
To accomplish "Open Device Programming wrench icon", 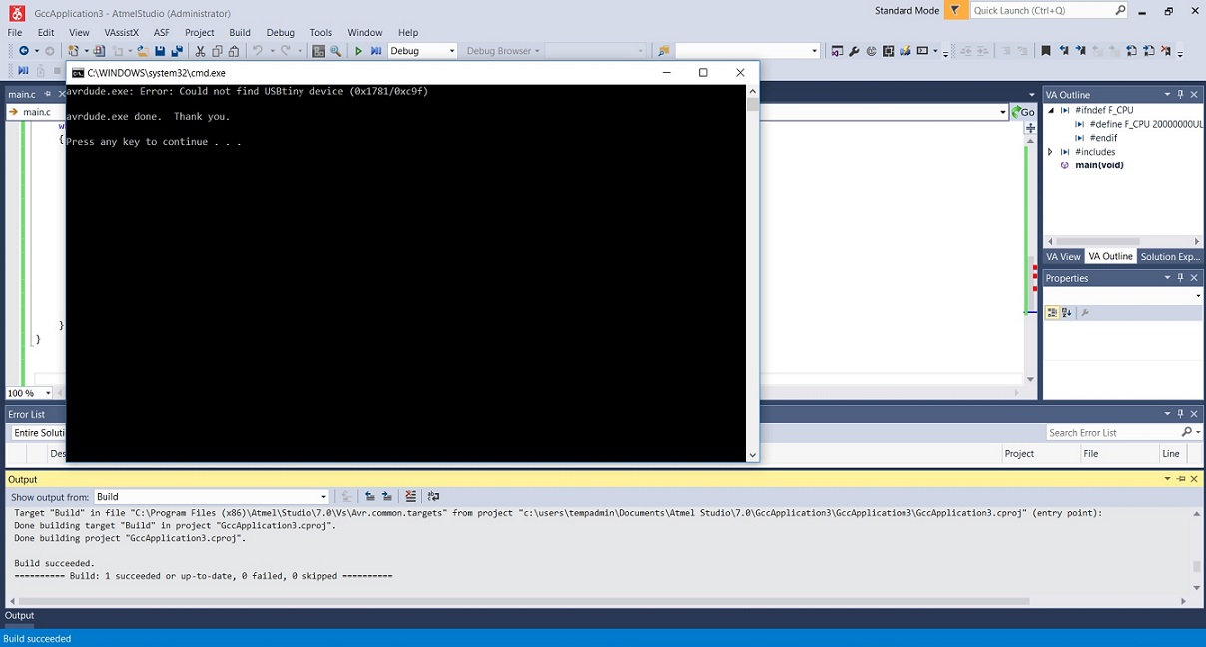I will [x=854, y=51].
